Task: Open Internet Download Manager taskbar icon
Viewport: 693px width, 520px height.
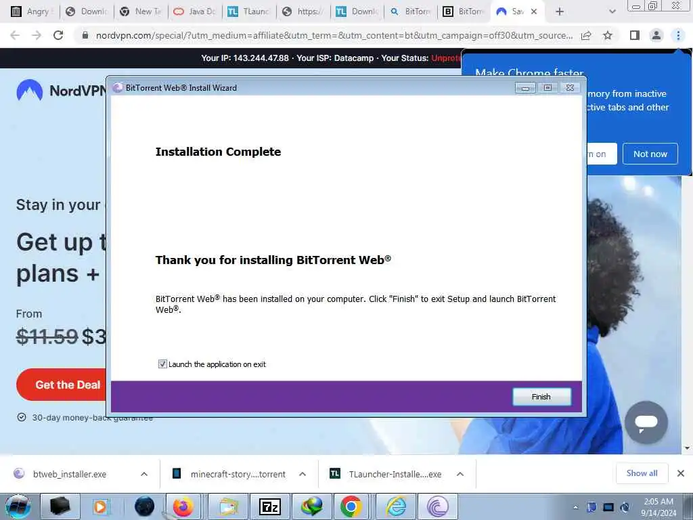Action: 311,506
